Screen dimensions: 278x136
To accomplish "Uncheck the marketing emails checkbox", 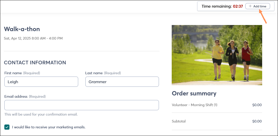I will coord(7,127).
